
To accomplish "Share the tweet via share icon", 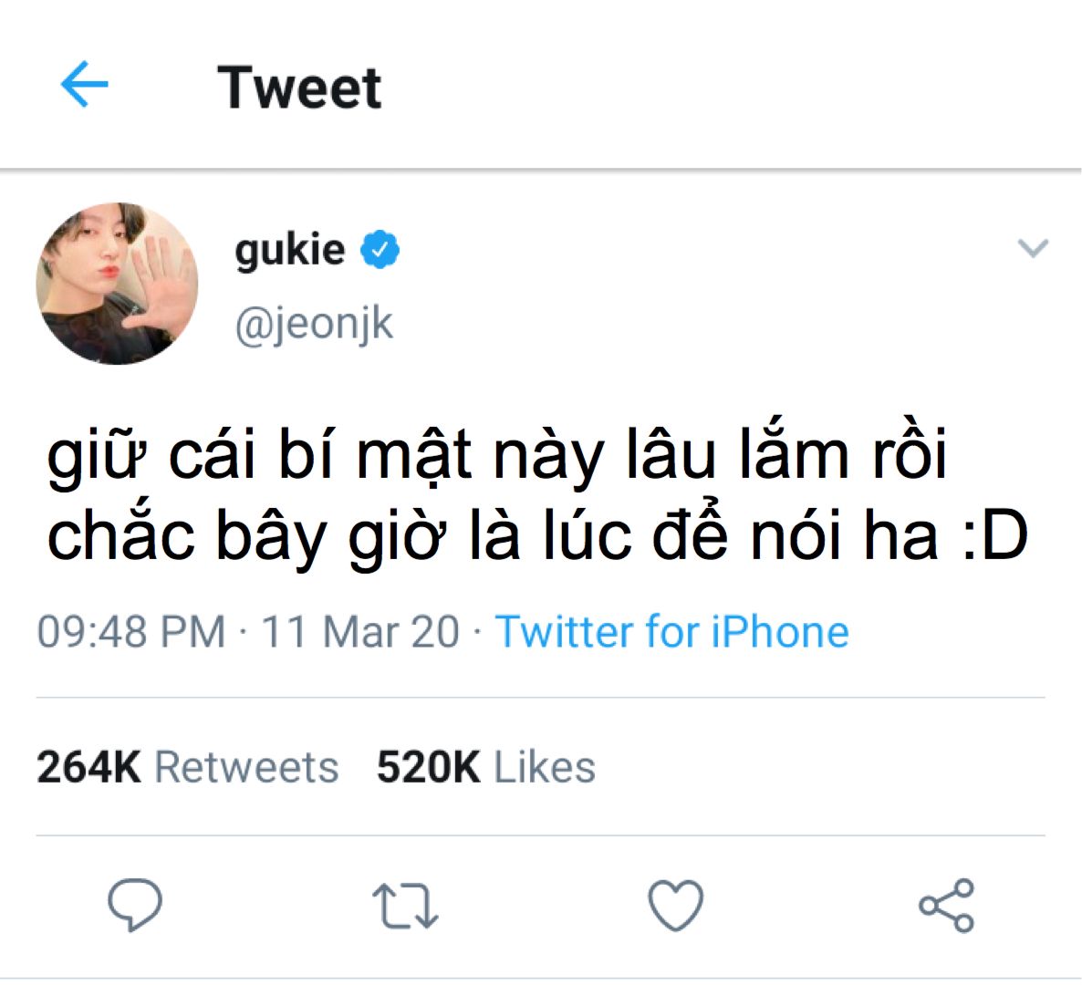I will 946,906.
